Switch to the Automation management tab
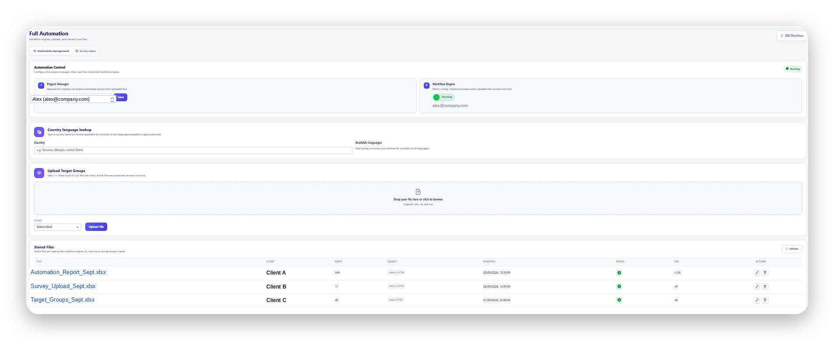Screen dimensions: 834x340 coord(51,51)
